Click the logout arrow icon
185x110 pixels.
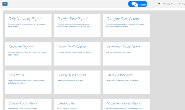click(x=180, y=4)
